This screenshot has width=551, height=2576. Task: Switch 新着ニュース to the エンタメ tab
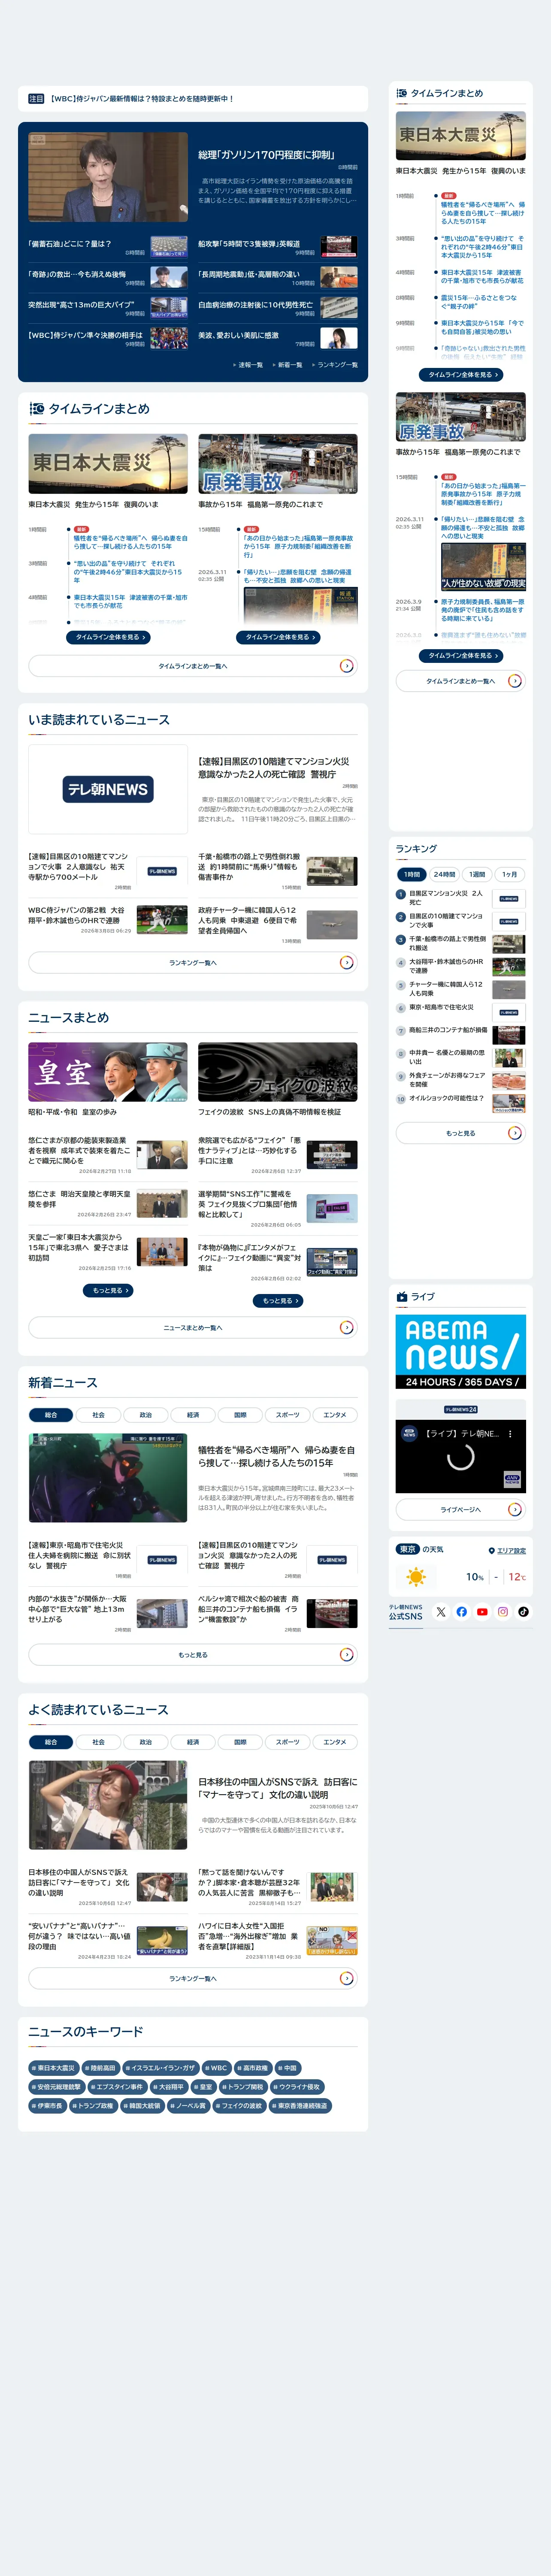pos(335,1415)
